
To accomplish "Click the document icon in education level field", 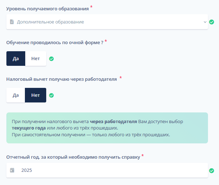I will (12, 22).
